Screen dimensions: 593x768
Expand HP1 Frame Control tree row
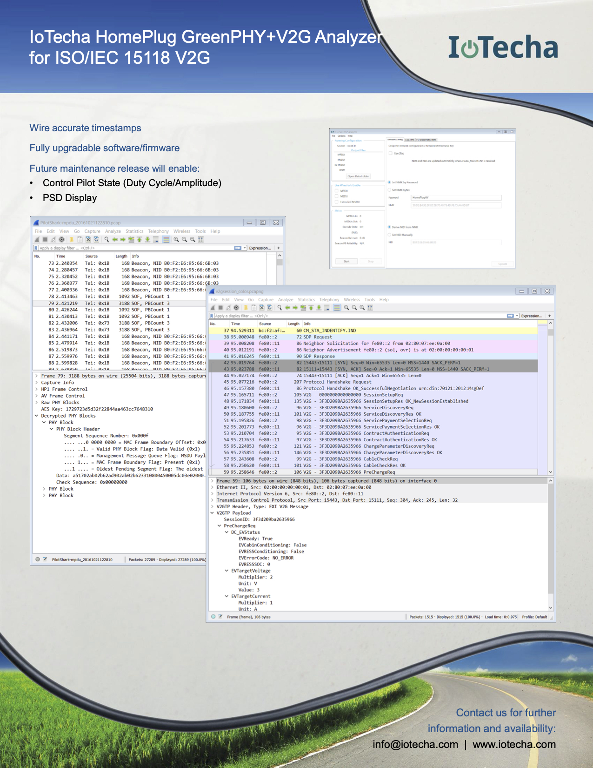pyautogui.click(x=37, y=389)
